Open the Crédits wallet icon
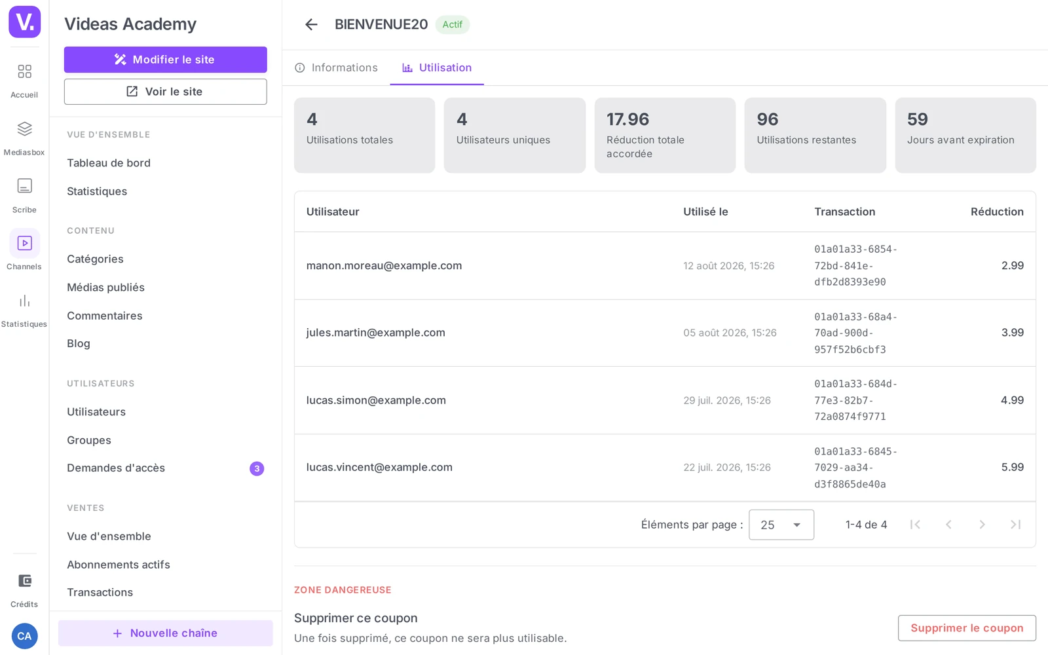Viewport: 1048px width, 655px height. point(24,590)
